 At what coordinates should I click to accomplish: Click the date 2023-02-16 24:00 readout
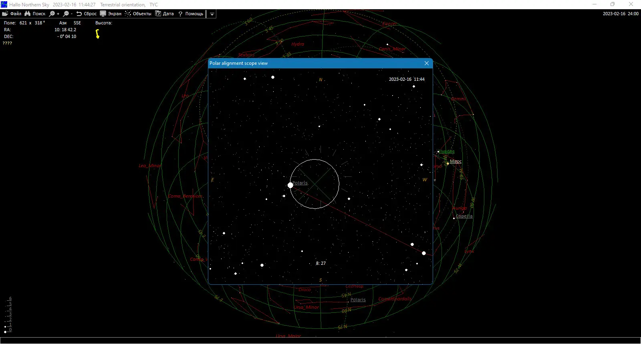(x=621, y=14)
